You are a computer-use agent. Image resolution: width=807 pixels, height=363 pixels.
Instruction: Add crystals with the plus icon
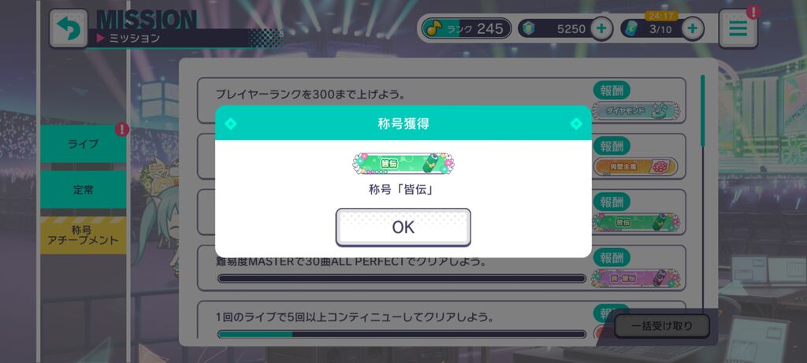tap(601, 29)
